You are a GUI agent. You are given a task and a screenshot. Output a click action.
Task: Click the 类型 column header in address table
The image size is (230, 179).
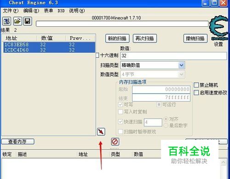121,154
